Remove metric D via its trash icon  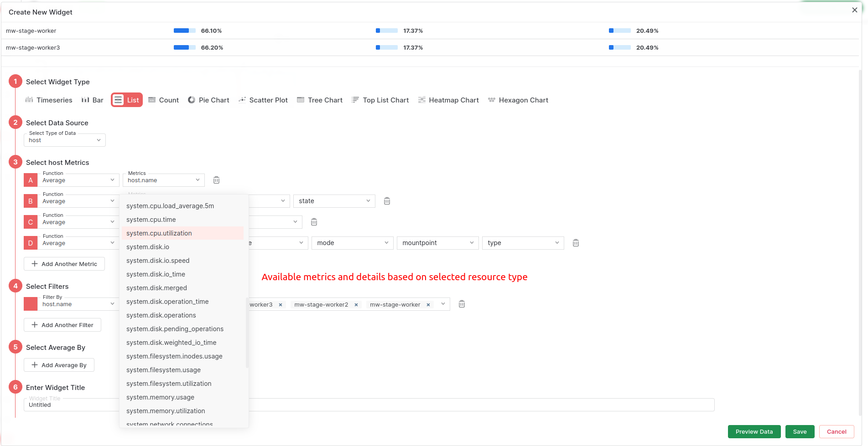coord(576,243)
